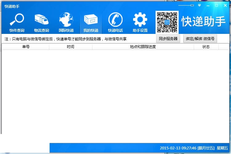Image resolution: width=231 pixels, height=154 pixels.
Task: Maximize the 快递助手 window
Action: click(x=217, y=6)
